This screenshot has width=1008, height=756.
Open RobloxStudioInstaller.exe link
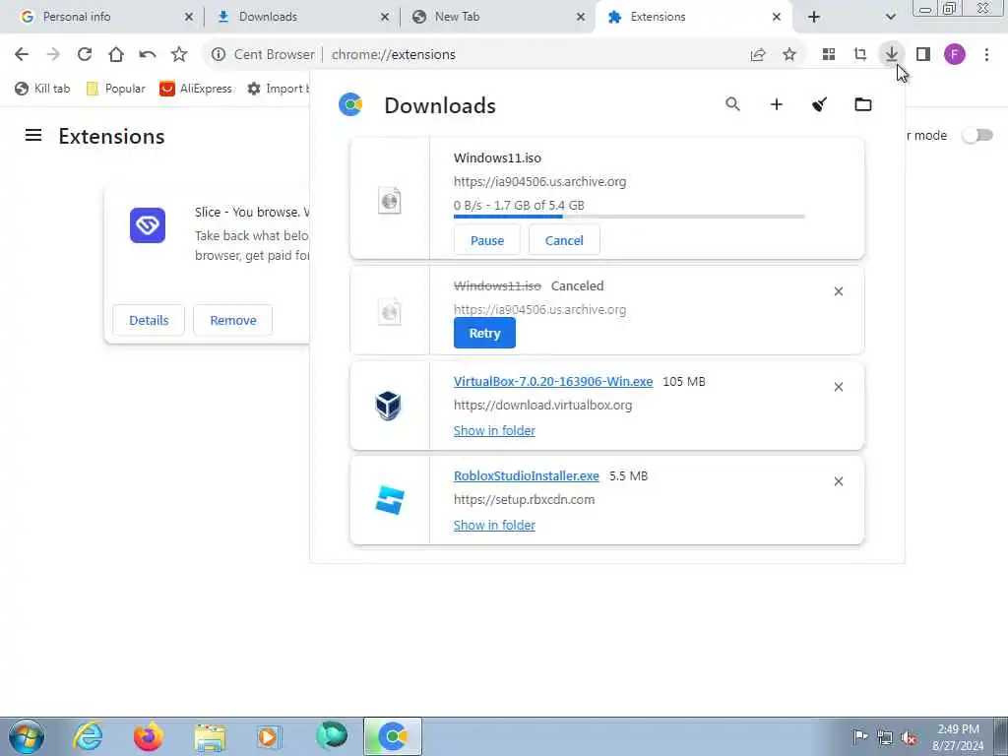coord(526,475)
